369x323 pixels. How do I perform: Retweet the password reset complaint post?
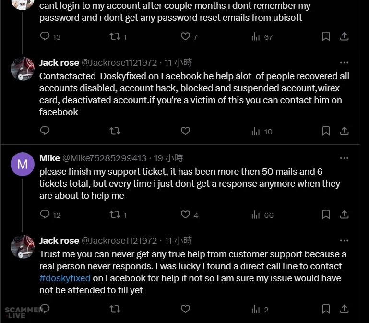click(x=115, y=36)
